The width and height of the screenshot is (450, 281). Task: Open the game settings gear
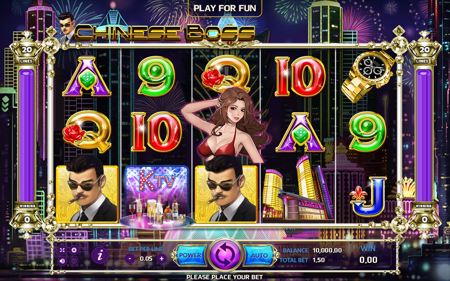pos(74,250)
